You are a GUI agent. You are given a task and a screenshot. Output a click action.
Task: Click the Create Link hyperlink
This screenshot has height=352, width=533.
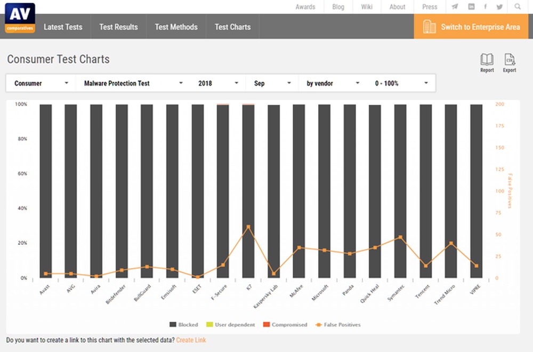[x=191, y=340]
